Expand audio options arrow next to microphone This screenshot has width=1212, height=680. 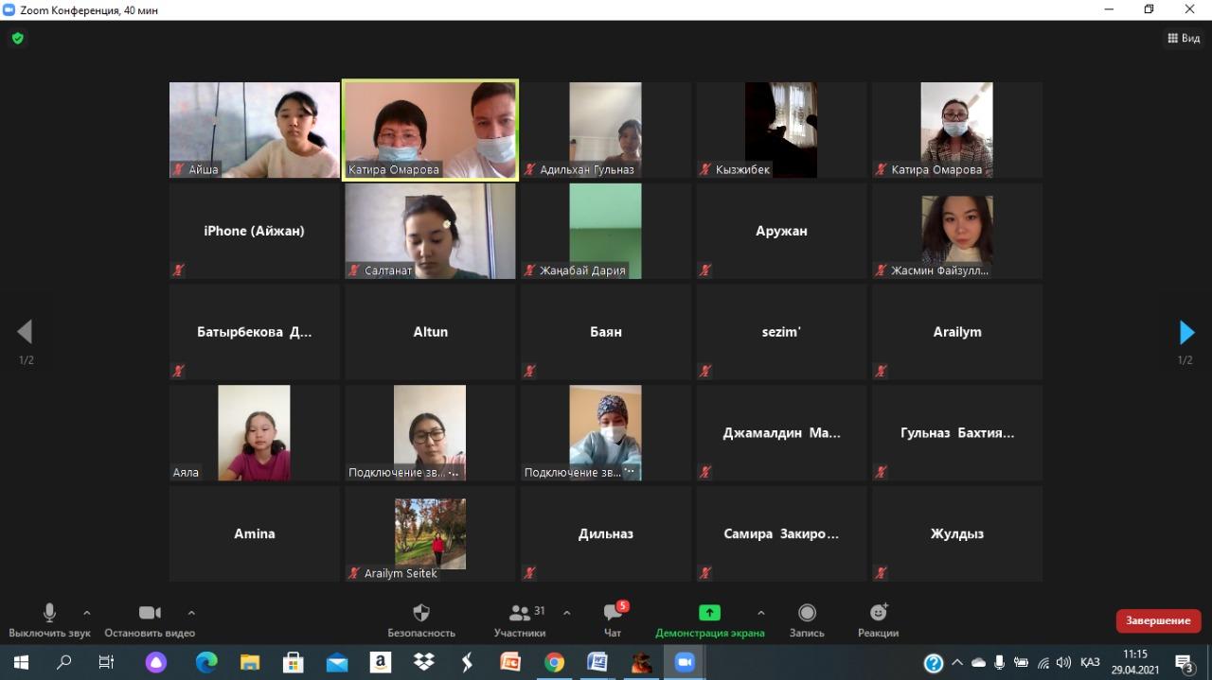coord(87,613)
